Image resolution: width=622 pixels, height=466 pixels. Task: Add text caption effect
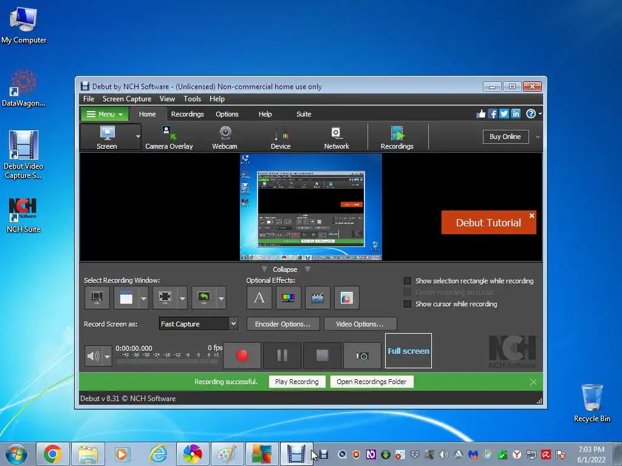pos(259,297)
